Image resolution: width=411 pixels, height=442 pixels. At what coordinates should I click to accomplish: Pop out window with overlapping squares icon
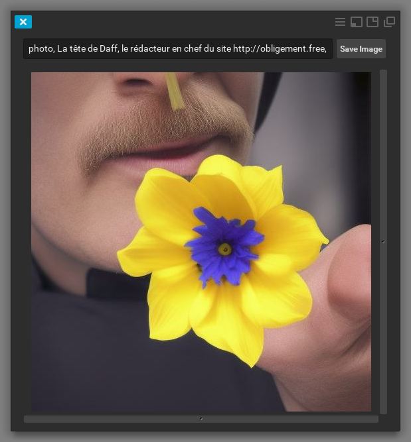pos(389,22)
